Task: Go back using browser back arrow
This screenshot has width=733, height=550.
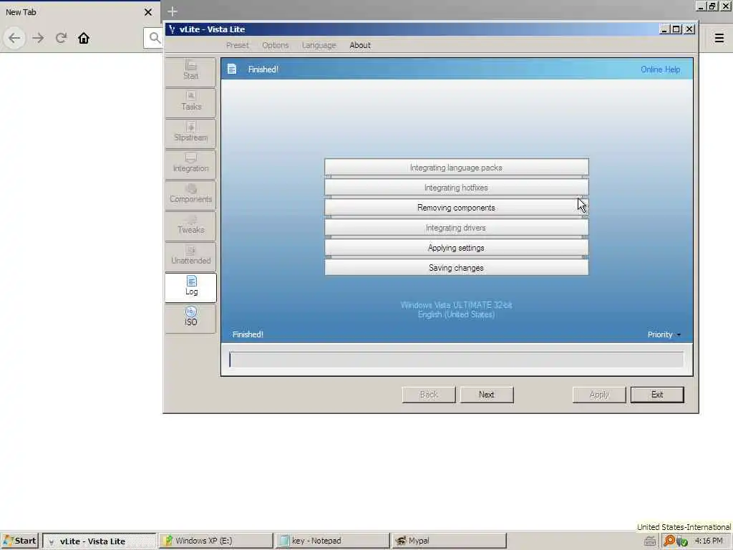Action: pos(14,38)
